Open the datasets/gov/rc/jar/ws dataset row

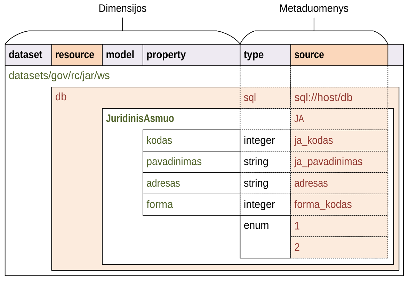(x=59, y=76)
